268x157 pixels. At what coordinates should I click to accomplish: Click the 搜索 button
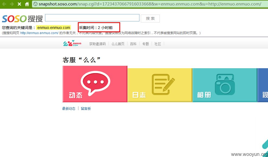point(150,18)
